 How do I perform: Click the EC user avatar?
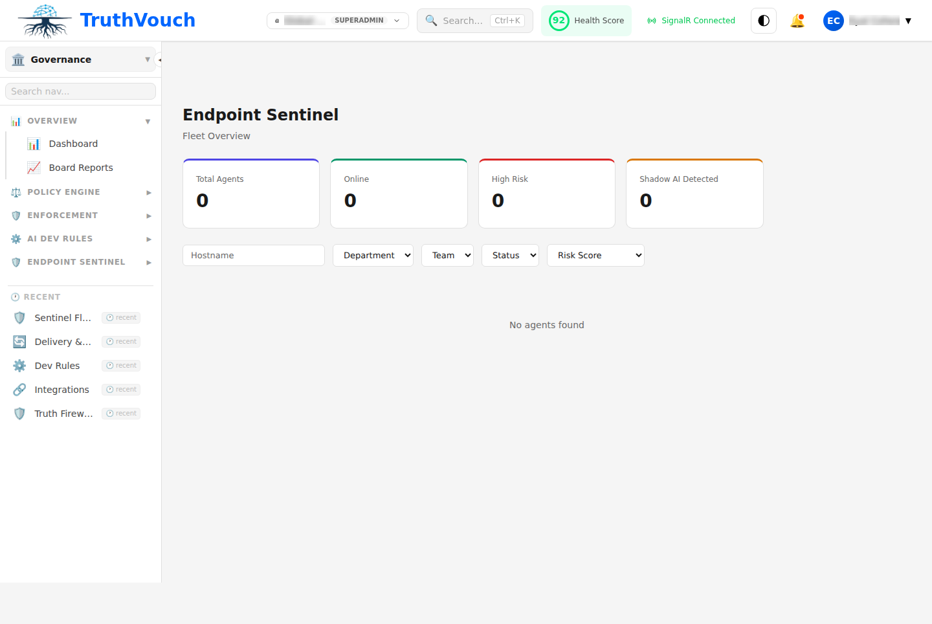click(833, 20)
